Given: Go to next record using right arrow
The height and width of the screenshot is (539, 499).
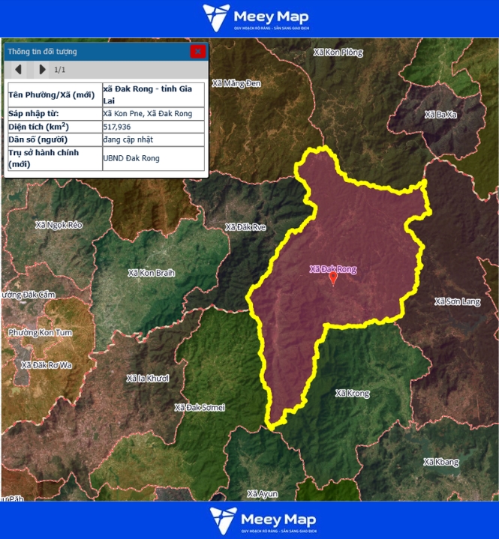Looking at the screenshot, I should 42,70.
